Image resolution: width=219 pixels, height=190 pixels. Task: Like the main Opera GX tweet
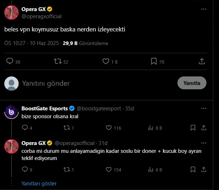click(x=106, y=61)
